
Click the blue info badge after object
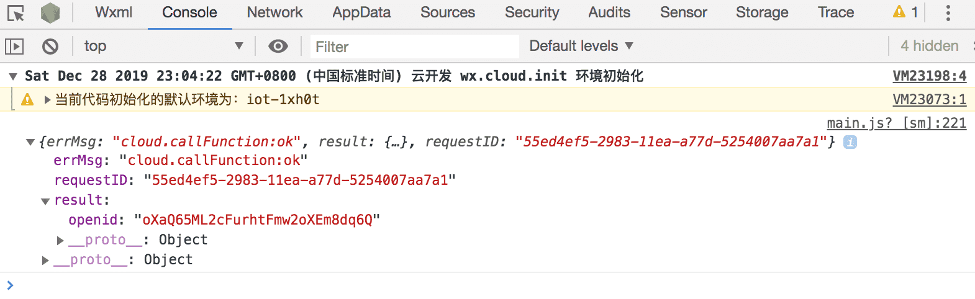[850, 142]
